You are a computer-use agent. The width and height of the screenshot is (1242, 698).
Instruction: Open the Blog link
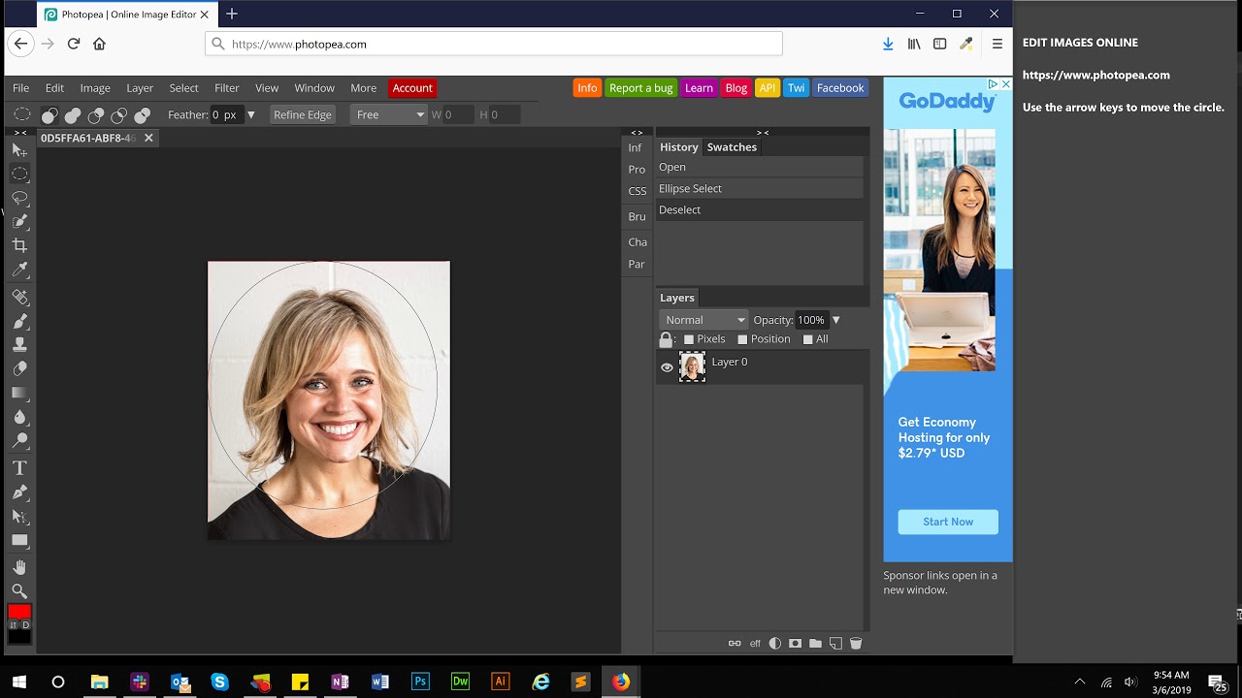click(x=736, y=88)
